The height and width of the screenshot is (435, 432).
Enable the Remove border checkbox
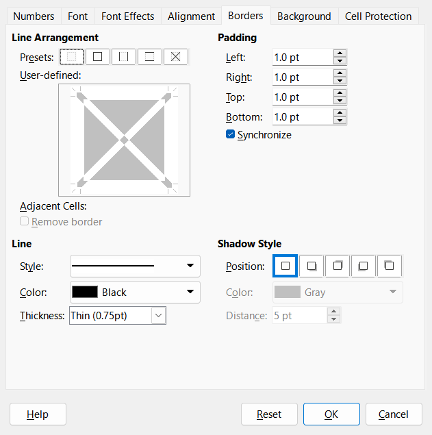[x=24, y=221]
